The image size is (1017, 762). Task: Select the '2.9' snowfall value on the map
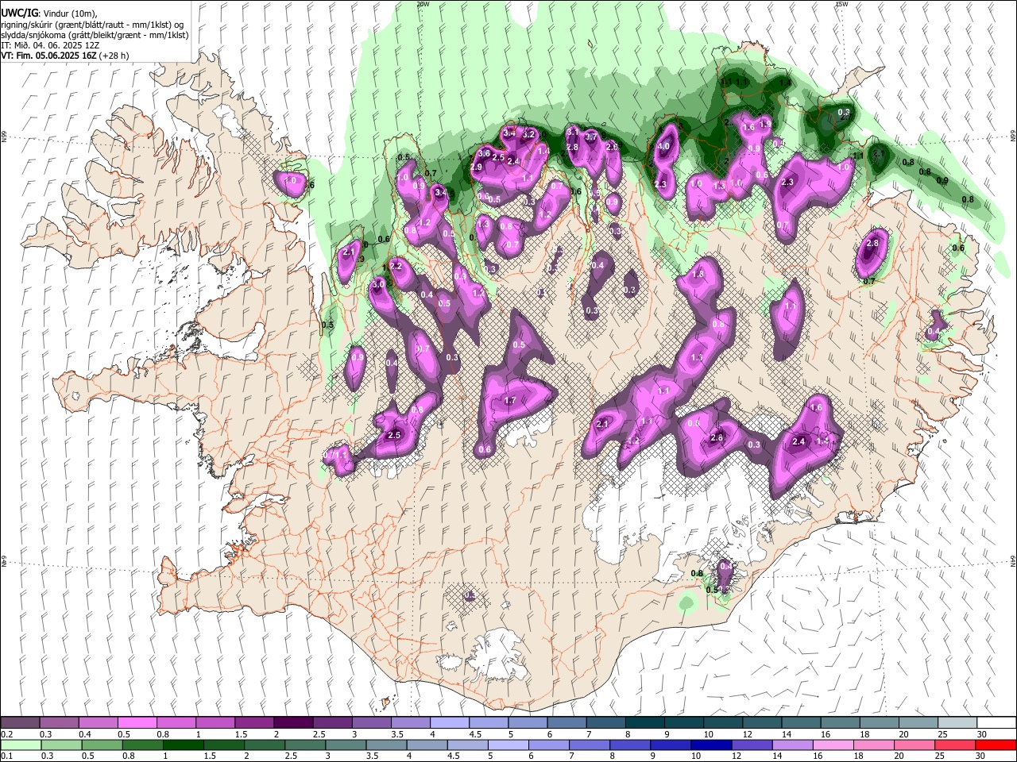point(477,167)
